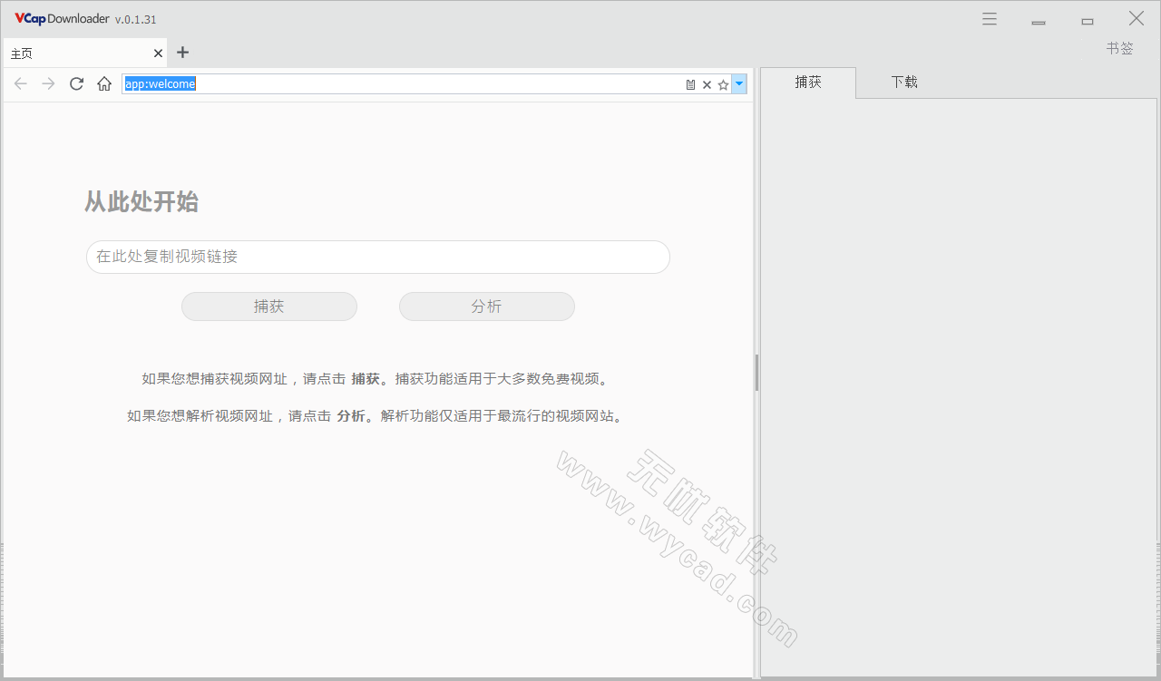
Task: Click the 分析 button
Action: coord(486,306)
